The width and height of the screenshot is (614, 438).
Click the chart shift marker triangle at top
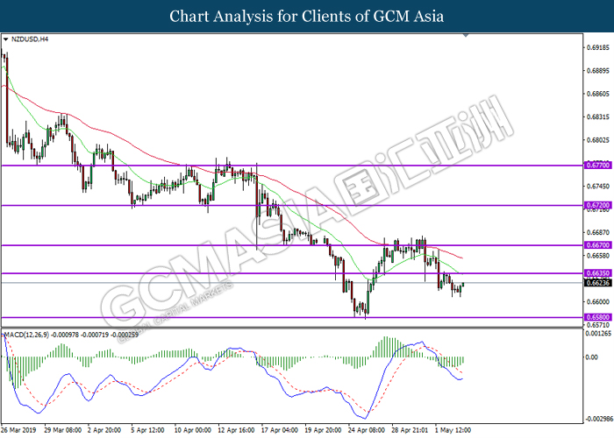(466, 36)
